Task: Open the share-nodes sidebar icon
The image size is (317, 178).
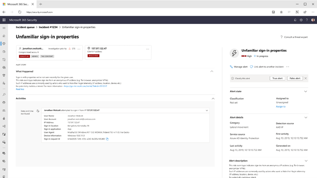Action: point(4,126)
